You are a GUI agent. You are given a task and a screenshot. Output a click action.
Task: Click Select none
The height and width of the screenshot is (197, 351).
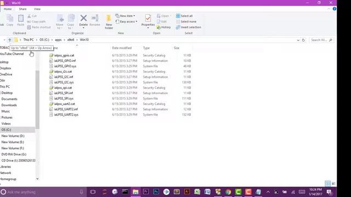(186, 22)
